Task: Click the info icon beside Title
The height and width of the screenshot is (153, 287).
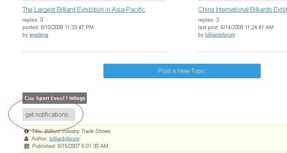Action: point(27,131)
